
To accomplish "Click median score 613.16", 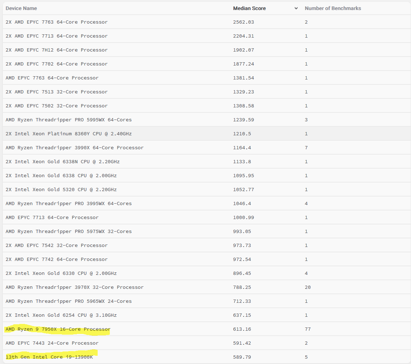I will tap(242, 329).
